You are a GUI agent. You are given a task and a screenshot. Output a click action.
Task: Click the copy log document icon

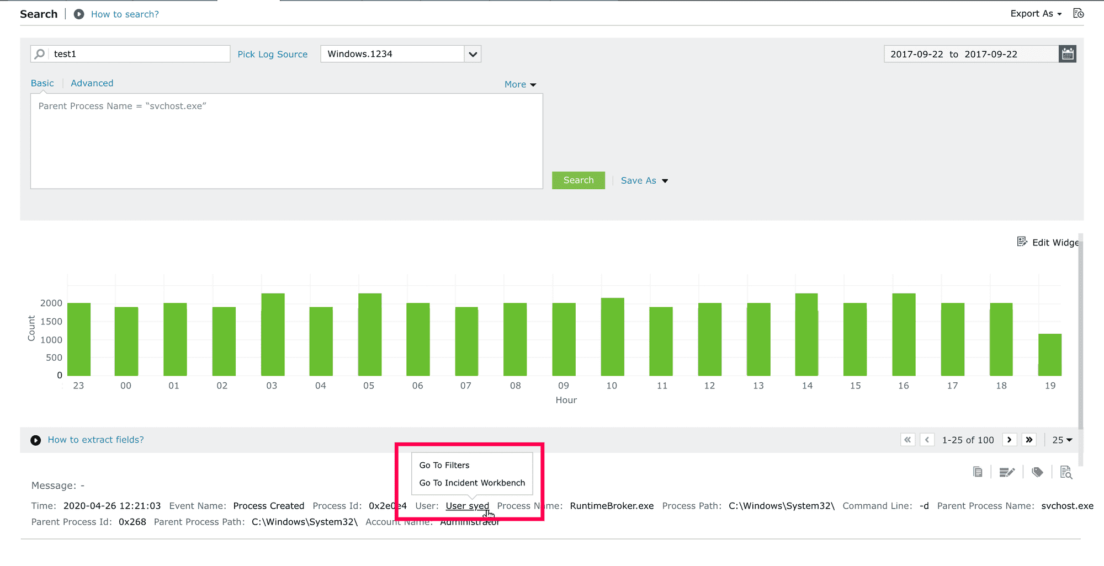(978, 472)
